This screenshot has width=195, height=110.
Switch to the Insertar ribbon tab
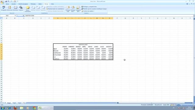pyautogui.click(x=13, y=4)
